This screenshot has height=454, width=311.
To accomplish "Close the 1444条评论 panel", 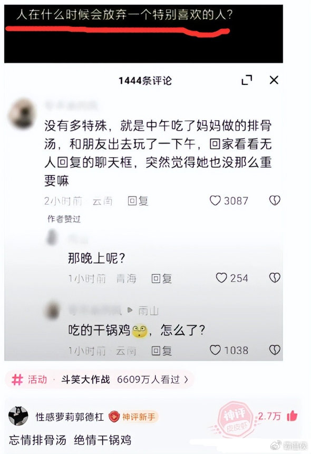I will (274, 80).
